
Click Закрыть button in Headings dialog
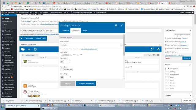pyautogui.click(x=67, y=83)
